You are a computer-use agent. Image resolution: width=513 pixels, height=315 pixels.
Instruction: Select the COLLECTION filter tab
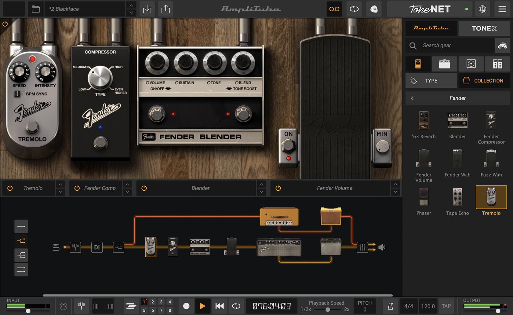[484, 81]
